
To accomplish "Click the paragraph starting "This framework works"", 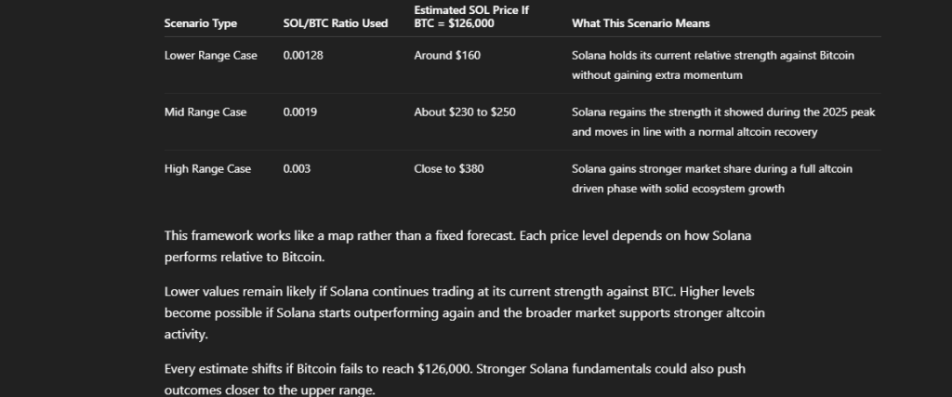I will [457, 245].
